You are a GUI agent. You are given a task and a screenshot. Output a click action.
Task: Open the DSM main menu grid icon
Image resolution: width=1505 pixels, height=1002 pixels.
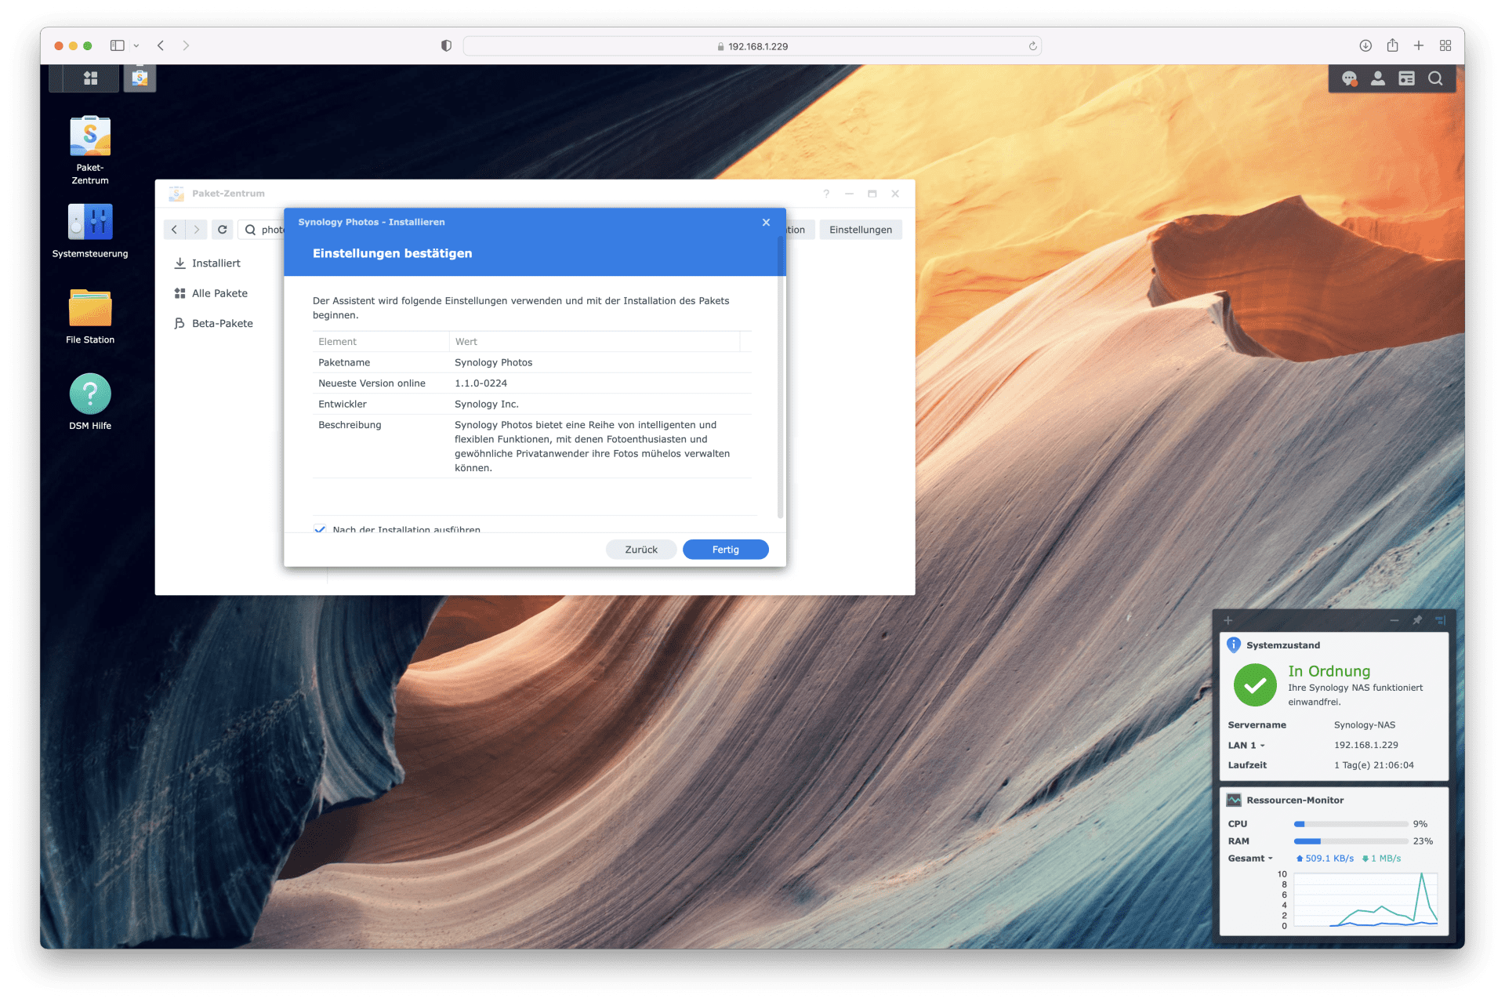coord(90,78)
